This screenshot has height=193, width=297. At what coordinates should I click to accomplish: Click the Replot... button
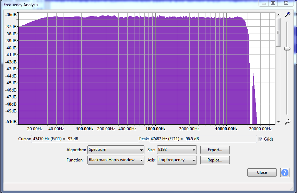click(x=215, y=160)
